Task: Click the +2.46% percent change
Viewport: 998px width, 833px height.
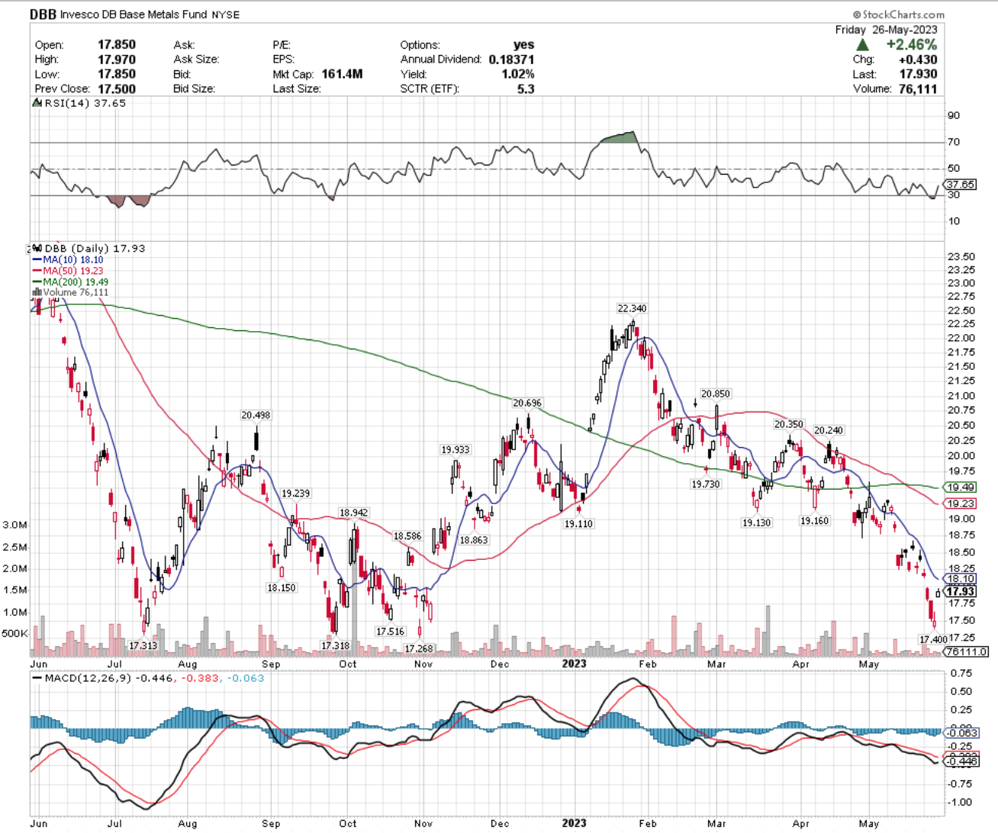Action: tap(911, 45)
